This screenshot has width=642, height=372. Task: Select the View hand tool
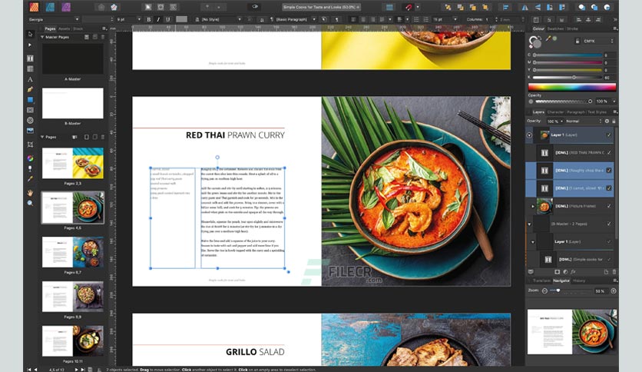(30, 193)
